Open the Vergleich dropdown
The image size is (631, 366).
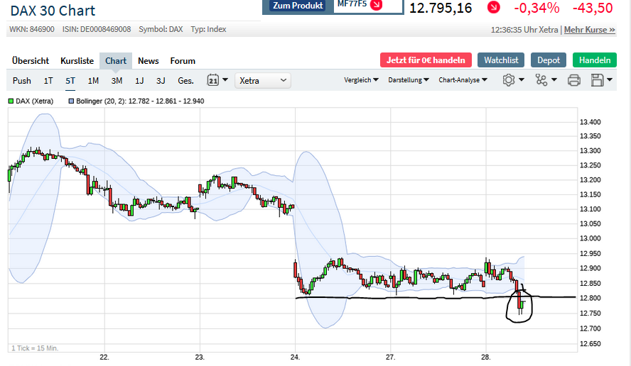(x=361, y=80)
